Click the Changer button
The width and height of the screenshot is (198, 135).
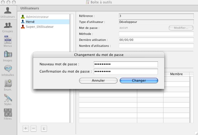139,81
